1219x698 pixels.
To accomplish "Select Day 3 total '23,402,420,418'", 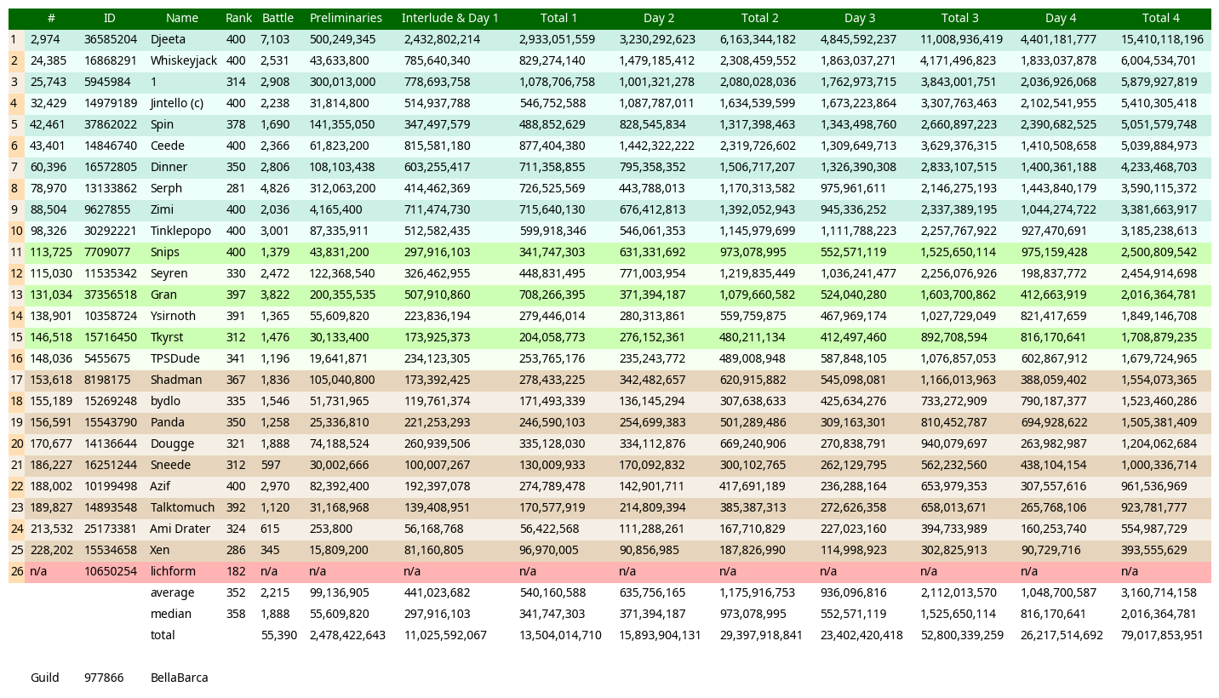I will (x=861, y=635).
